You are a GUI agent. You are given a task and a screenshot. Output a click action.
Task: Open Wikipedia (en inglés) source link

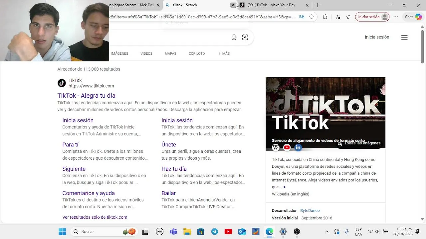point(291,194)
